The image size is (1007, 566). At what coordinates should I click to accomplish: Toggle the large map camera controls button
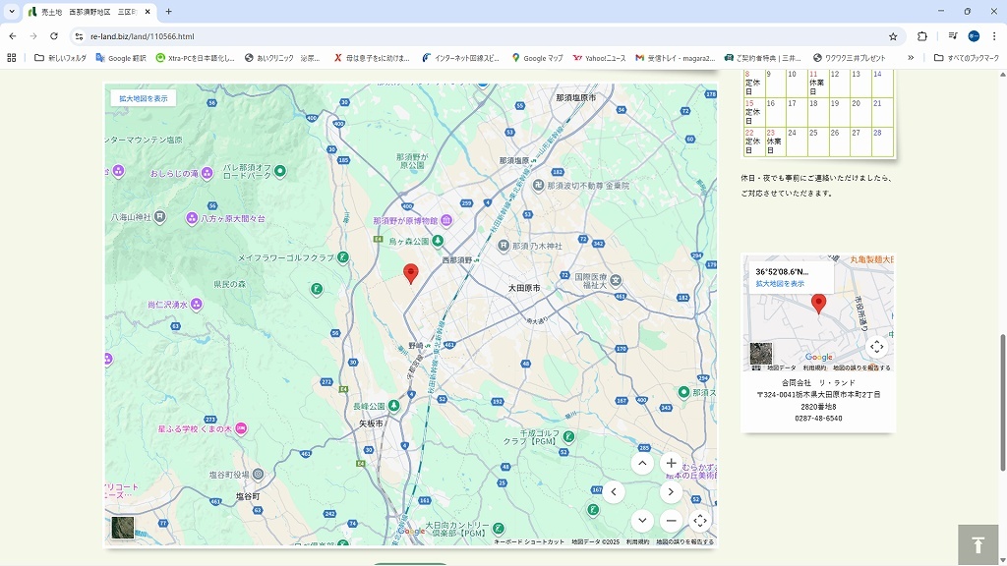click(699, 521)
